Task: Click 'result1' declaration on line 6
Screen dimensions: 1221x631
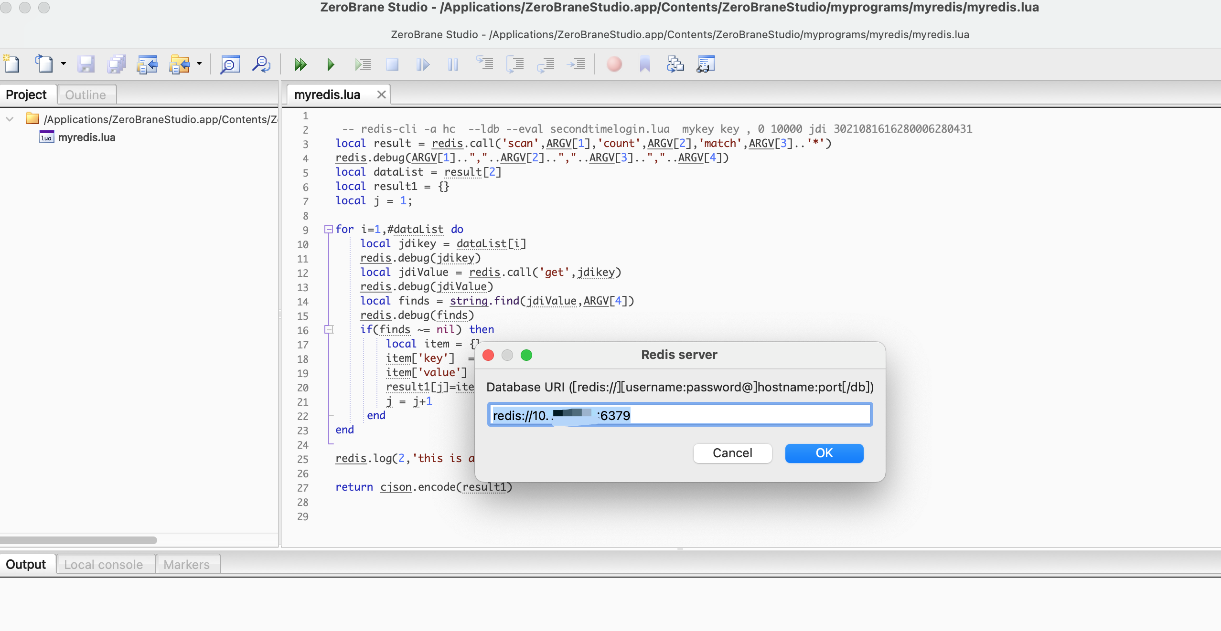Action: (x=396, y=186)
